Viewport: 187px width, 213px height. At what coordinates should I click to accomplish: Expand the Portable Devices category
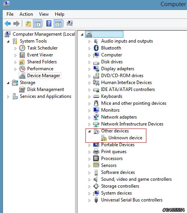tap(89, 145)
